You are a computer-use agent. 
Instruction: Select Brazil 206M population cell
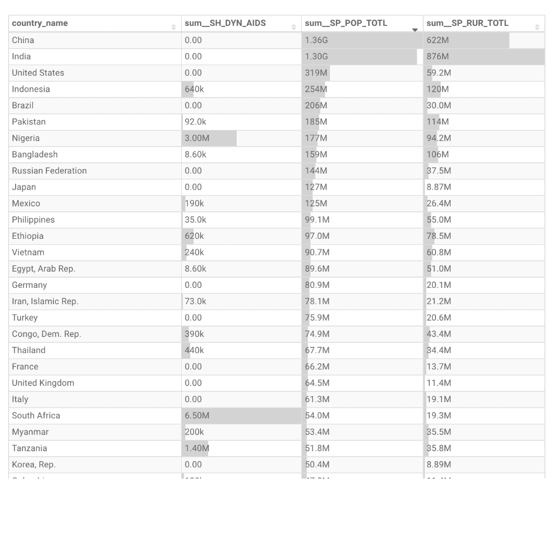362,106
